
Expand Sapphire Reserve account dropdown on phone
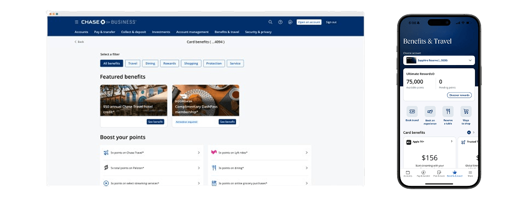439,60
